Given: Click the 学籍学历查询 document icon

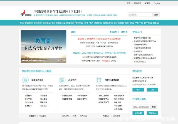Looking at the screenshot, I should click(x=25, y=80).
